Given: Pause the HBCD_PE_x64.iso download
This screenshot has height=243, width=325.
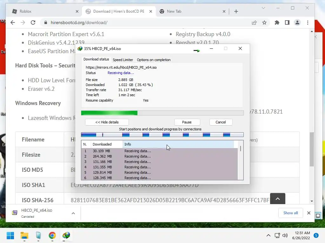Looking at the screenshot, I should (187, 122).
